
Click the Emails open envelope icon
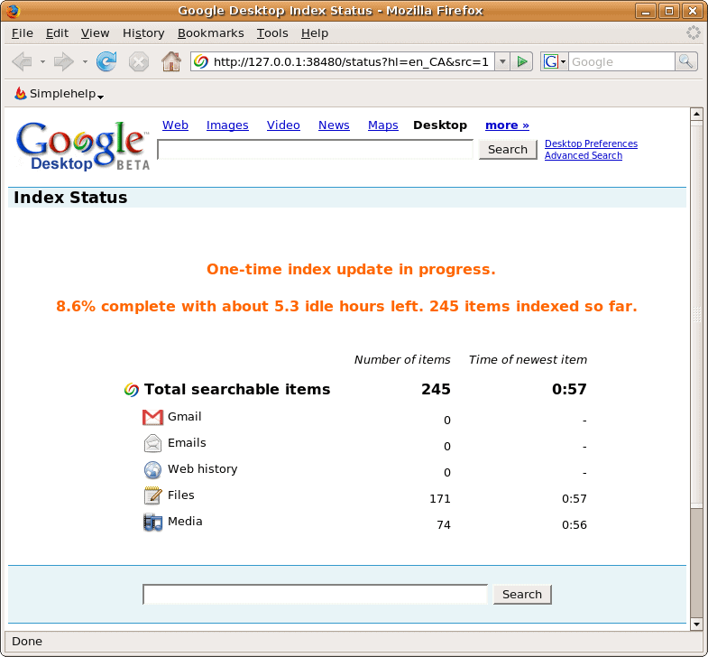[152, 443]
